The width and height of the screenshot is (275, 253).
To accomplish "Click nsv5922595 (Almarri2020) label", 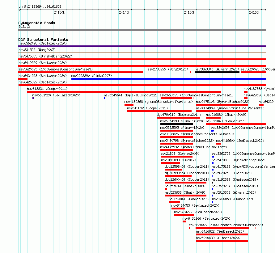I will coord(182,128).
